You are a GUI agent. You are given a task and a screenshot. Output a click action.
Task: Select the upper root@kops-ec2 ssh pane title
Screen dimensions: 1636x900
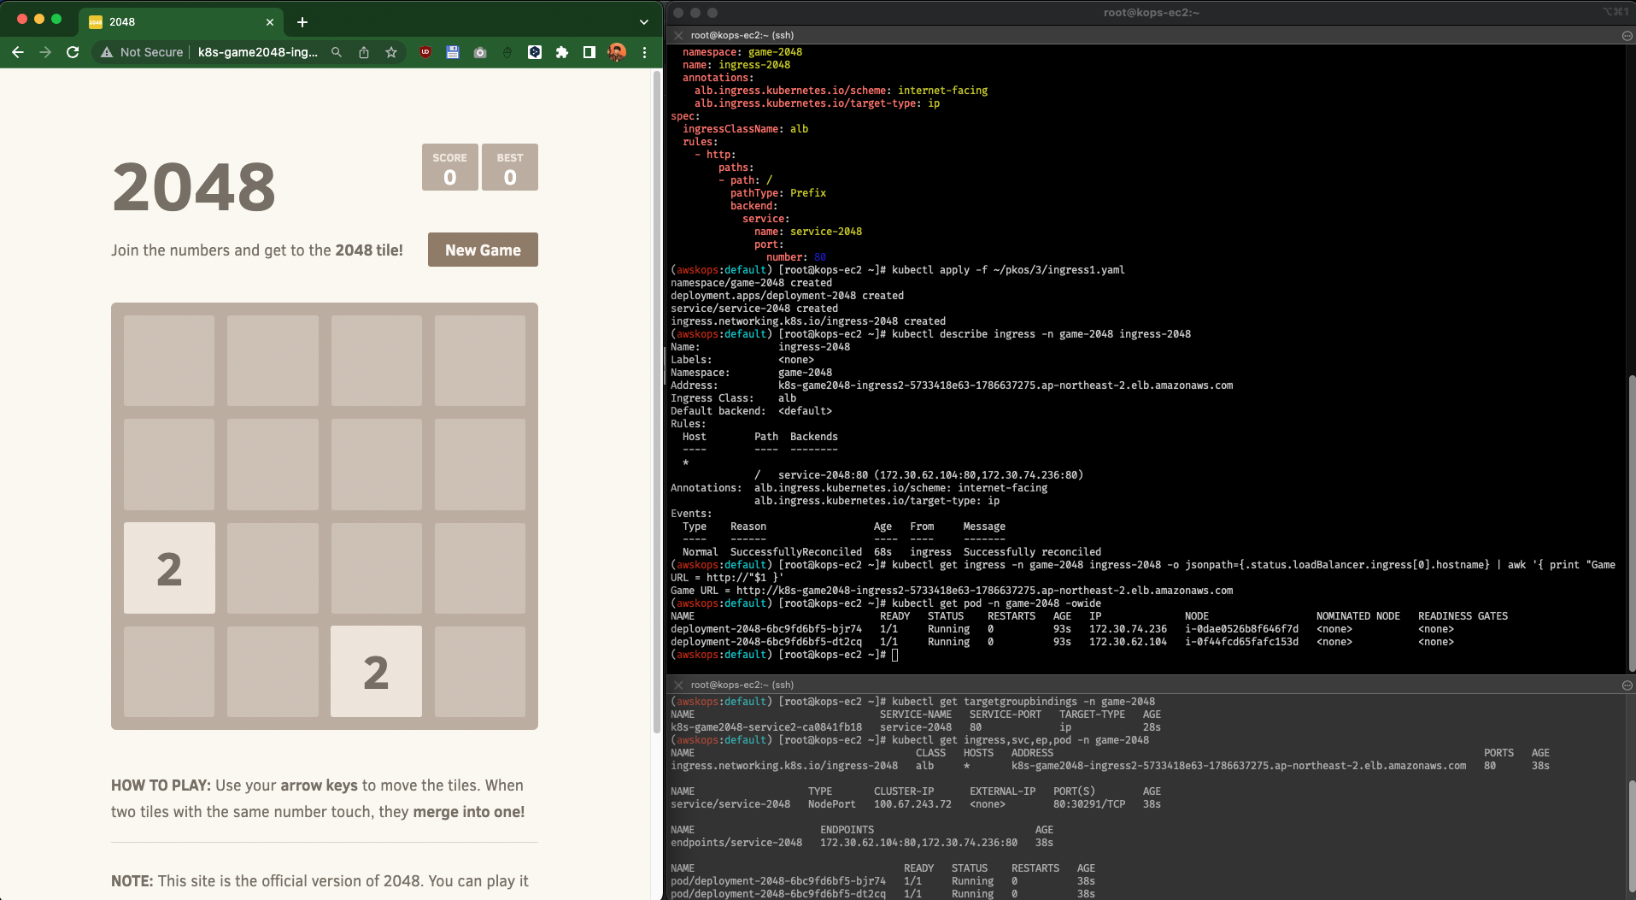742,35
